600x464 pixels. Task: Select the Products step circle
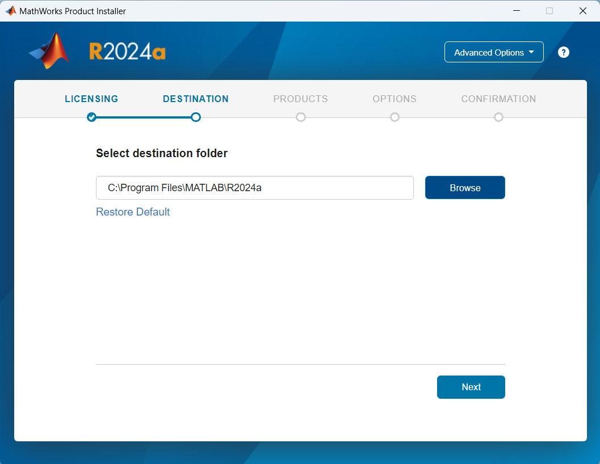tap(301, 117)
